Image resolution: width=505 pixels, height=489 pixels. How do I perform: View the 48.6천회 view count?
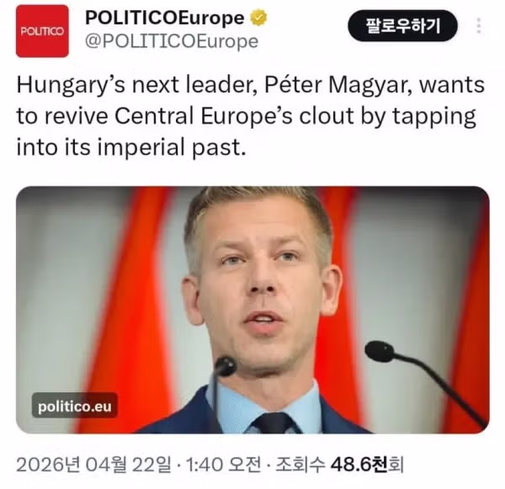[x=367, y=465]
